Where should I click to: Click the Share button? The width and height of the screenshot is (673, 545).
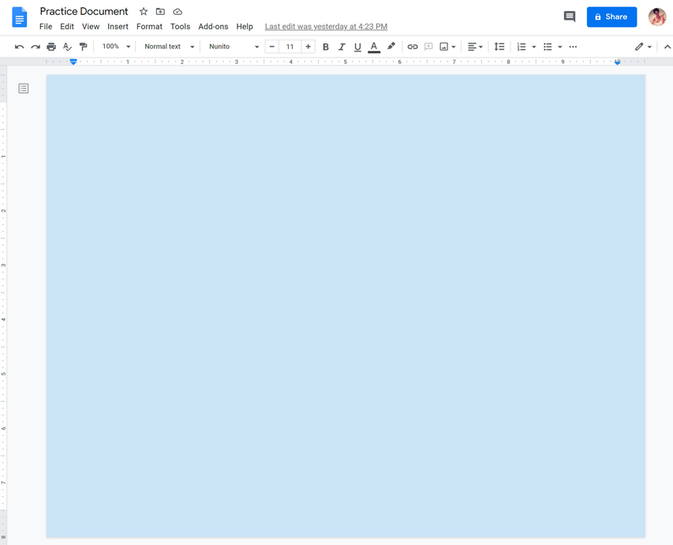611,17
